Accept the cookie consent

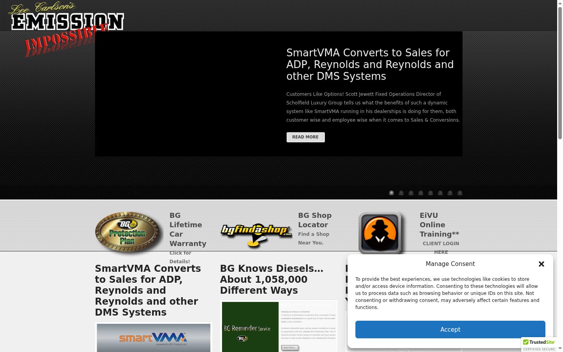pos(450,329)
